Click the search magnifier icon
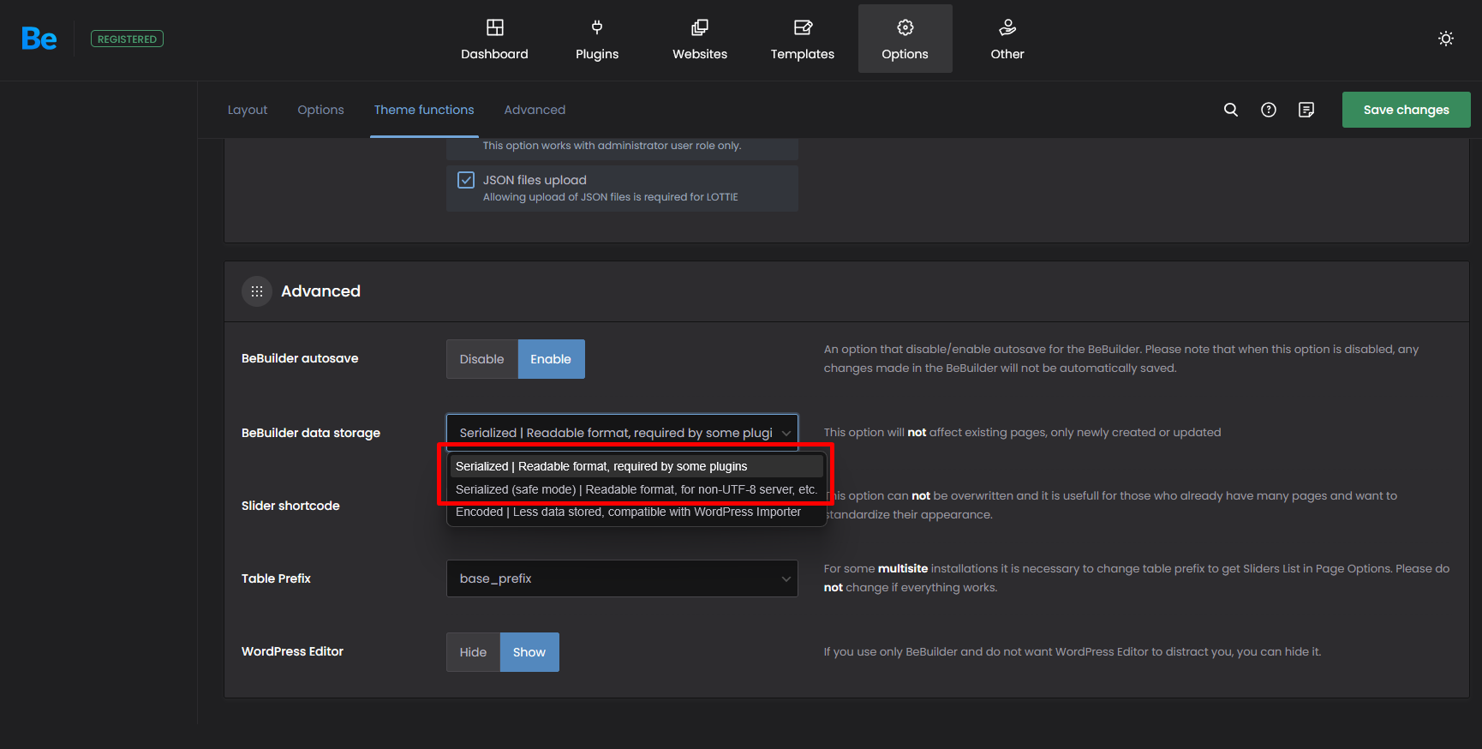 coord(1231,110)
